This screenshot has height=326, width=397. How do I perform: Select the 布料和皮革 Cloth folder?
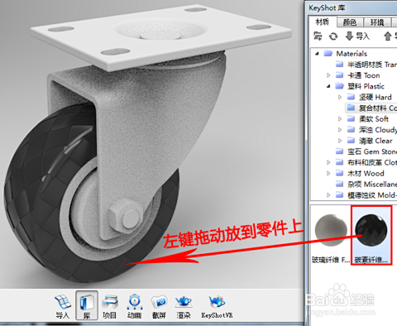tap(366, 162)
